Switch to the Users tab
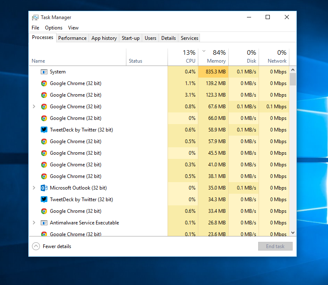The image size is (328, 285). [150, 38]
